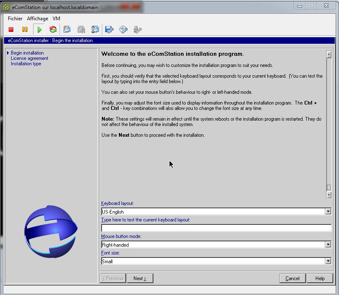This screenshot has width=339, height=295.
Task: Click the Next button
Action: click(140, 278)
